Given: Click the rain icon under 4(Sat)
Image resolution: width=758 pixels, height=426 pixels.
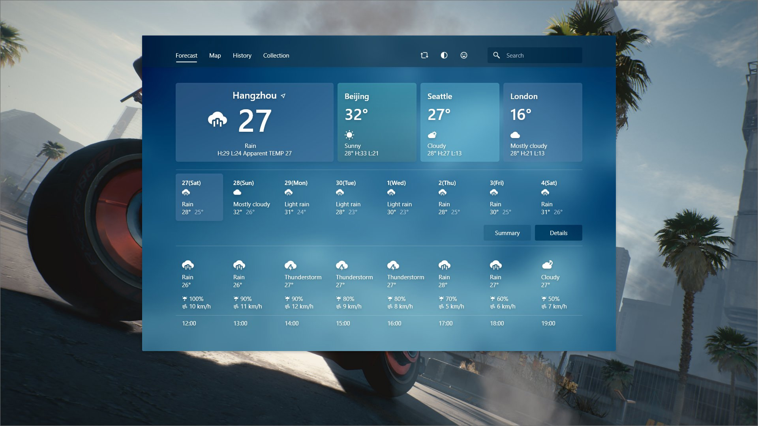Looking at the screenshot, I should click(x=545, y=192).
